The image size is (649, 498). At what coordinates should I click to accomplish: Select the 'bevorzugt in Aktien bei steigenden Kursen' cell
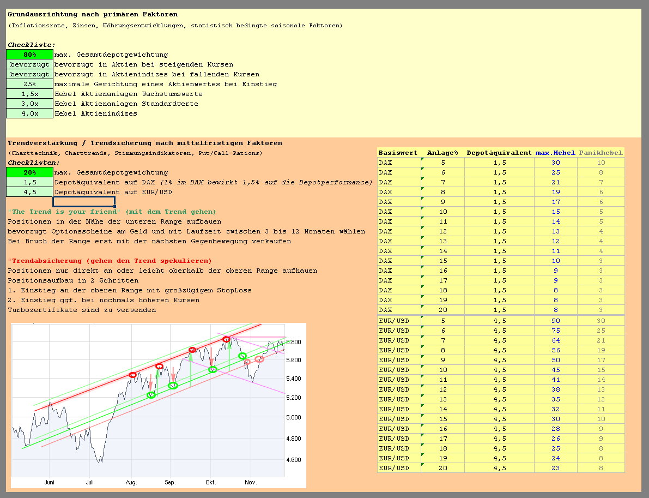(29, 64)
